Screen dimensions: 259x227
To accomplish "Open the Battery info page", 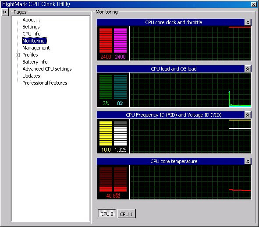I will (35, 62).
